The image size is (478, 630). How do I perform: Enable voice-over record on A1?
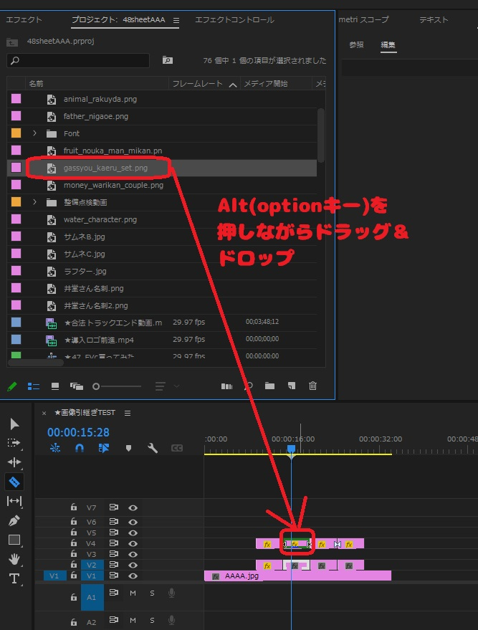[171, 593]
